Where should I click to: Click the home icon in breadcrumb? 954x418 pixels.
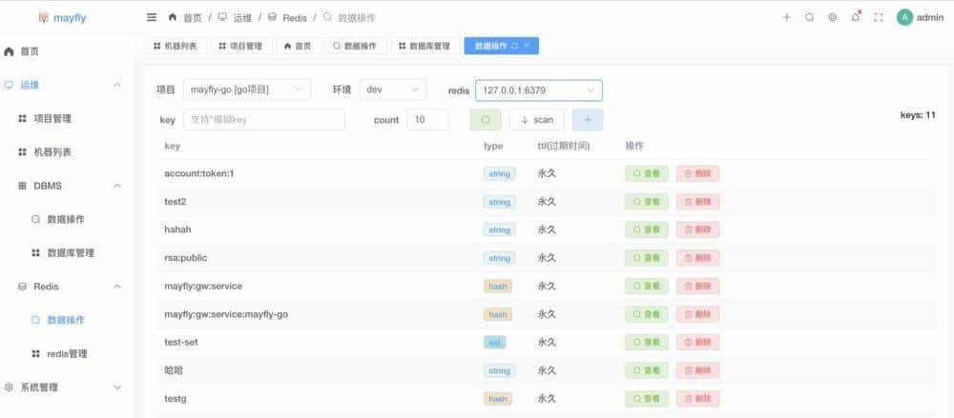[172, 18]
